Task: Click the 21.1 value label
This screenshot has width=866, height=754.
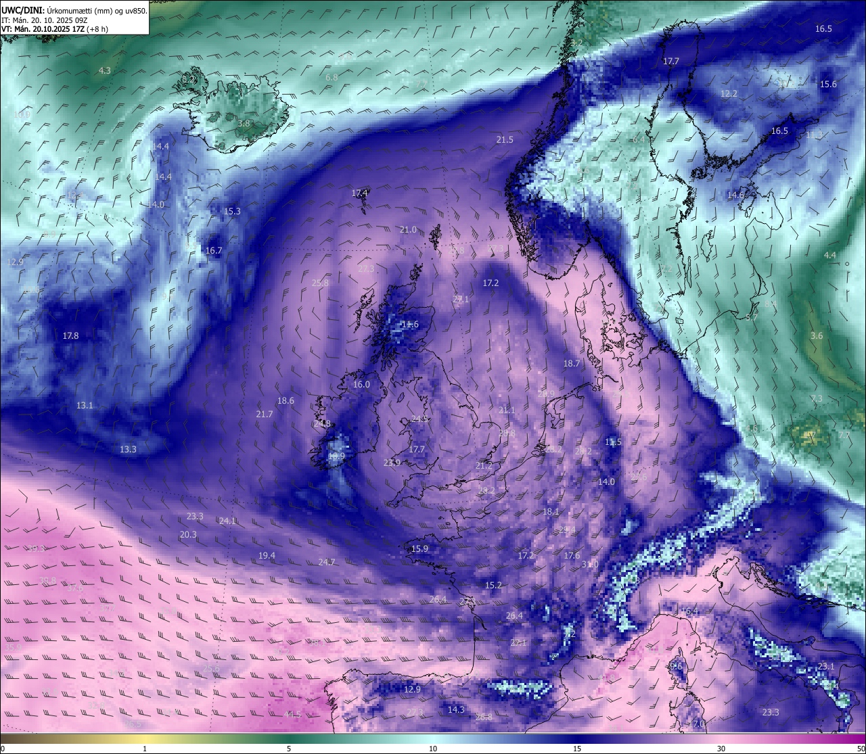Action: tap(506, 410)
